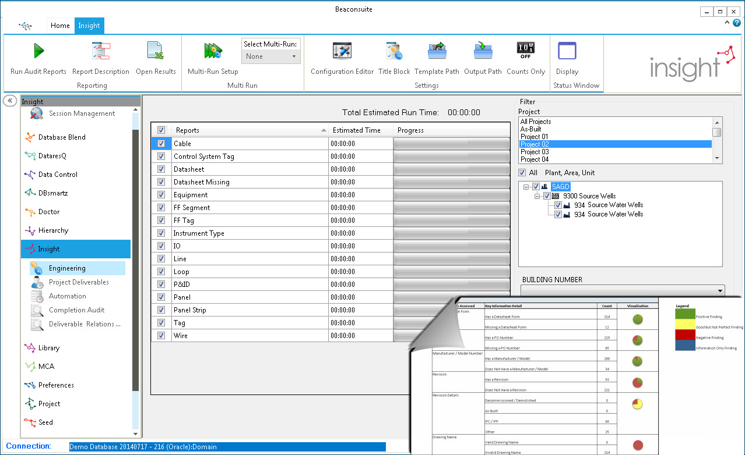745x455 pixels.
Task: Collapse the sidebar with the double-chevron button
Action: tap(10, 101)
